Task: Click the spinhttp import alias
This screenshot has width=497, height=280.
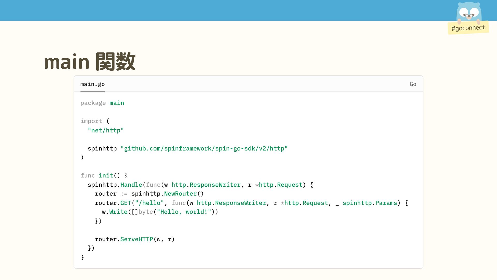Action: coord(102,149)
